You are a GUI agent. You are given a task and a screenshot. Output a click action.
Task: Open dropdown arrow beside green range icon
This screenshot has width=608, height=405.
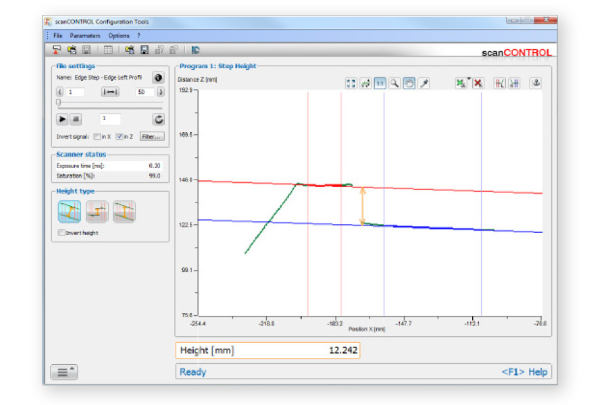[469, 79]
